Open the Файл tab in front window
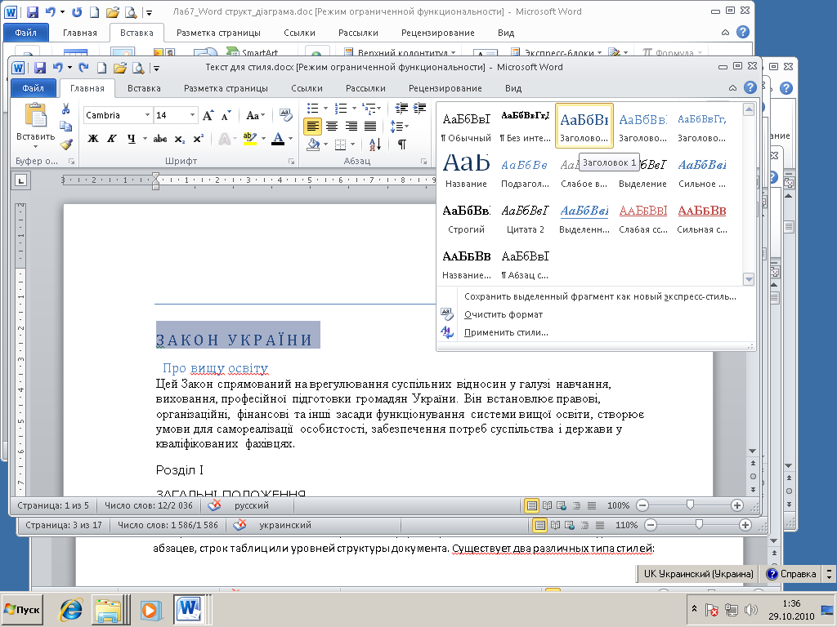837x627 pixels. (33, 88)
